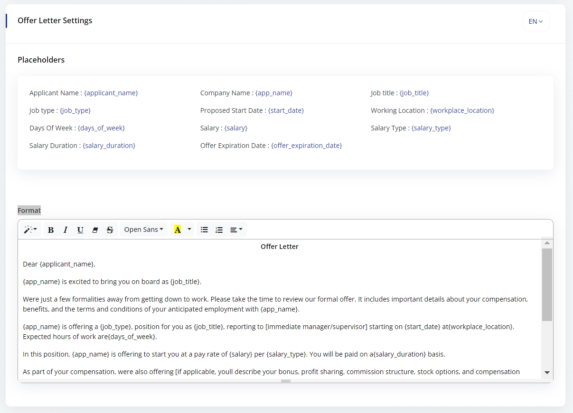Screen dimensions: 573x413
Task: Click the editor resize handle bar
Action: 285,381
